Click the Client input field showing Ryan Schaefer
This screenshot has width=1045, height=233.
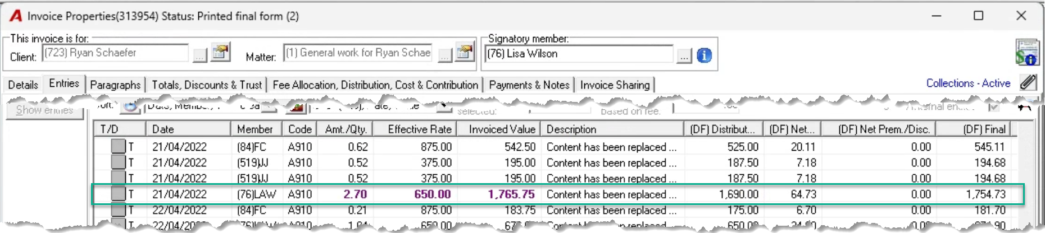pyautogui.click(x=116, y=53)
